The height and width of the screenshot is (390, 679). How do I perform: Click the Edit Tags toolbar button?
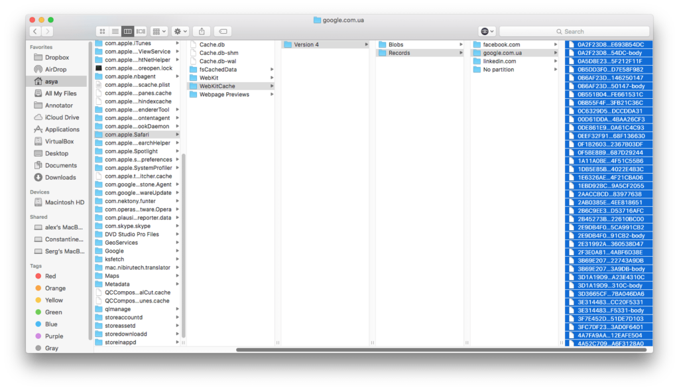(x=223, y=31)
